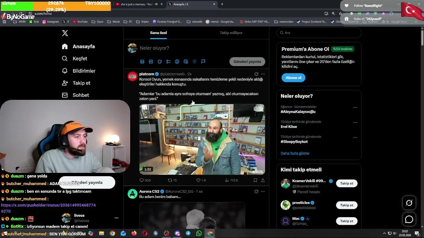Open pusholder status link in chat

[48, 208]
